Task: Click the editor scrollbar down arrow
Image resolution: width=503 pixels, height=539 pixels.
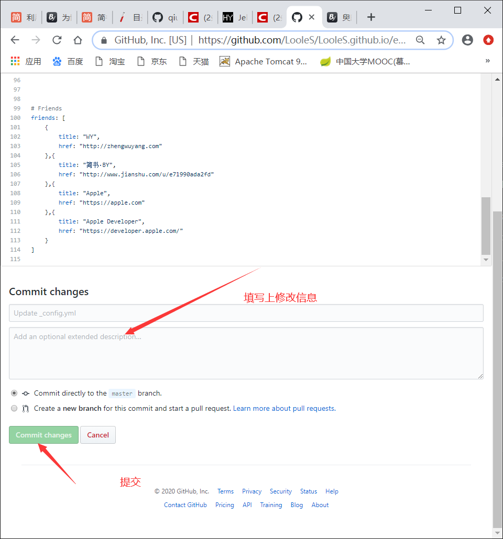Action: pos(486,260)
